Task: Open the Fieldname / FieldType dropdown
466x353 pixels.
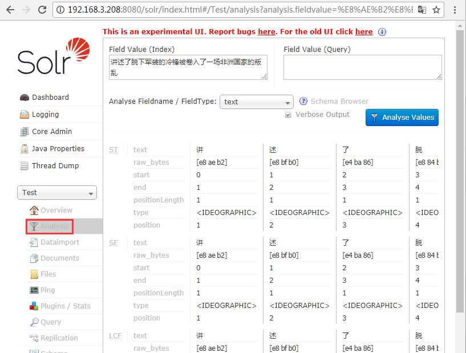Action: pos(257,102)
